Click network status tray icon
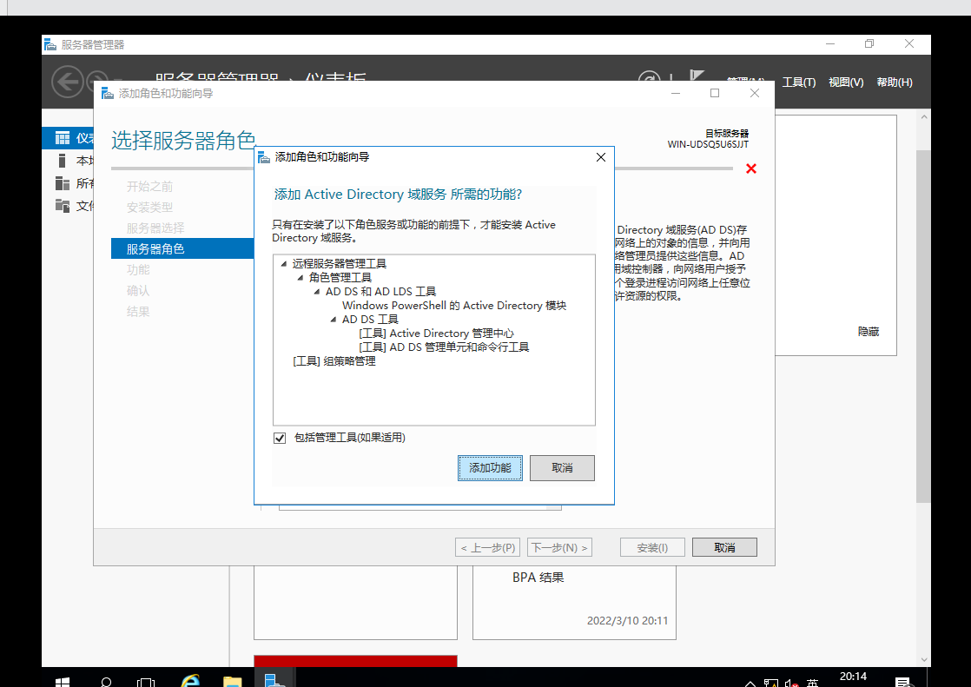 (x=771, y=683)
